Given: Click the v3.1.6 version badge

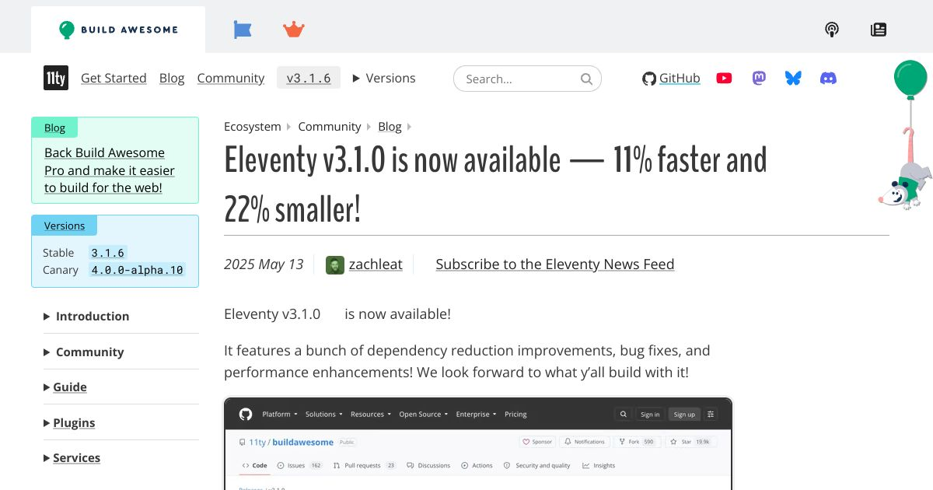Looking at the screenshot, I should pyautogui.click(x=309, y=78).
